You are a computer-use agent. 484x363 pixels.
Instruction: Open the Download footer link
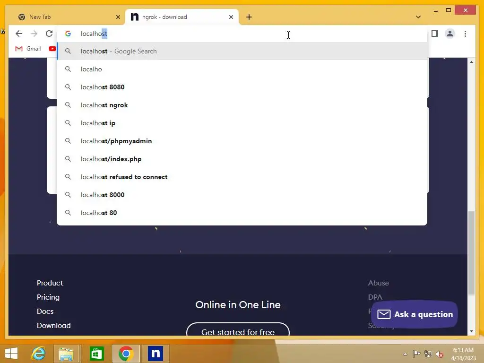pyautogui.click(x=54, y=326)
